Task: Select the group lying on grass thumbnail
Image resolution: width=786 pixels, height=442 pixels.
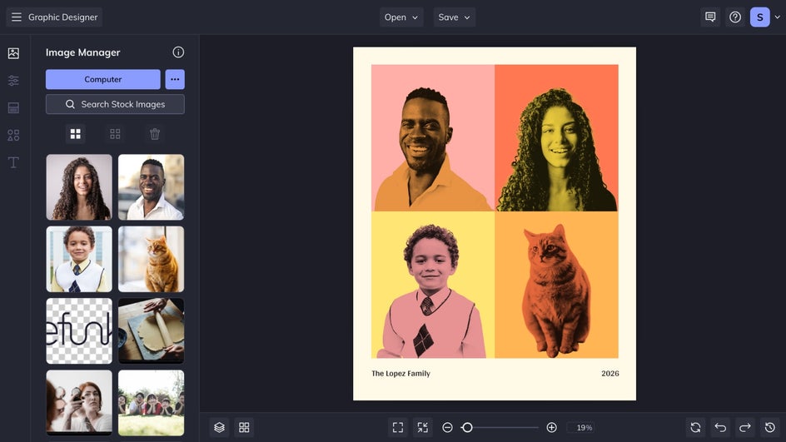Action: pyautogui.click(x=151, y=403)
